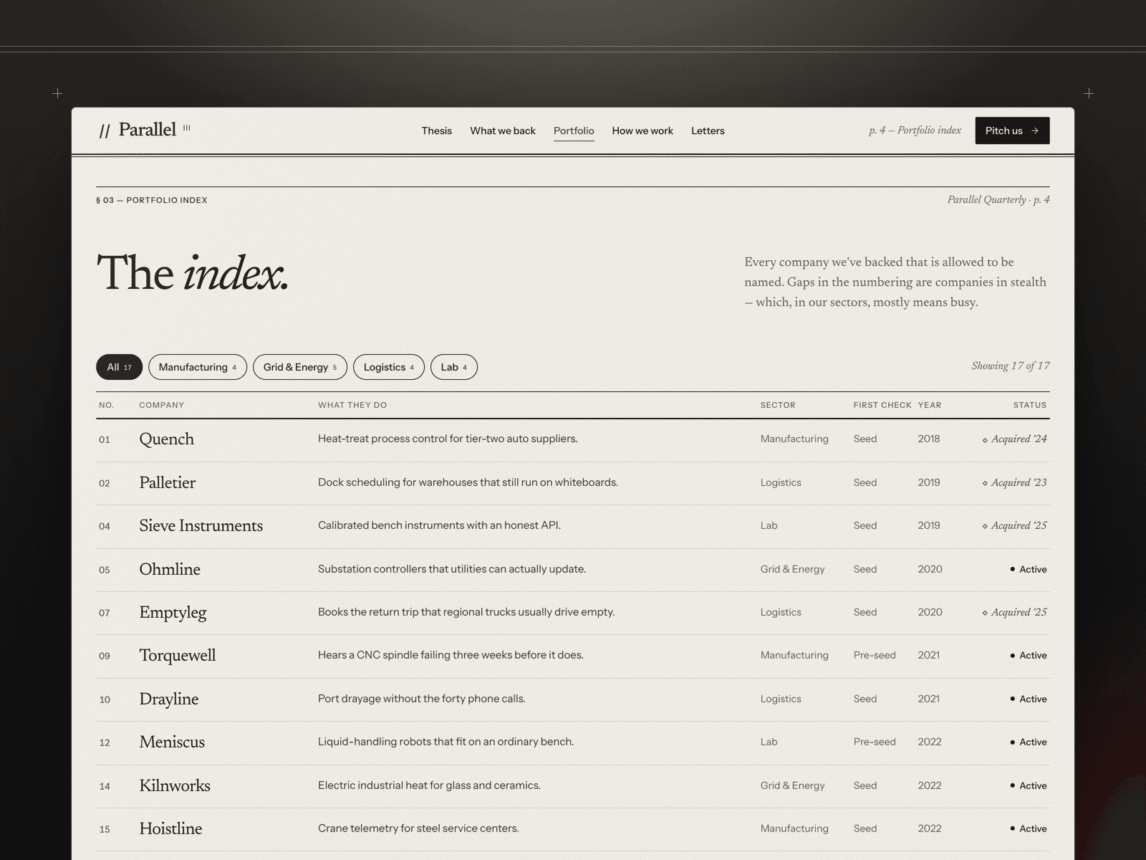
Task: Click the arrow icon in Pitch us button
Action: pos(1034,130)
